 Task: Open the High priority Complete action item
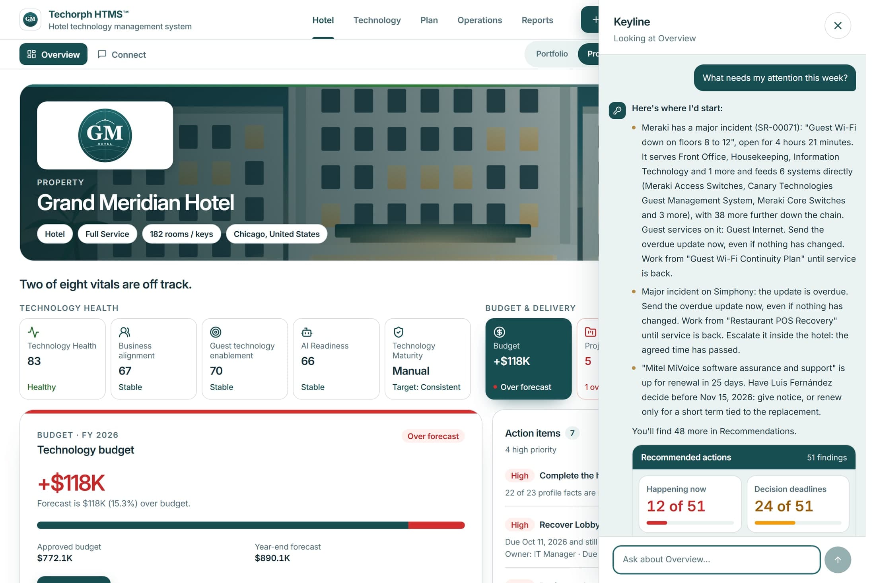tap(552, 484)
